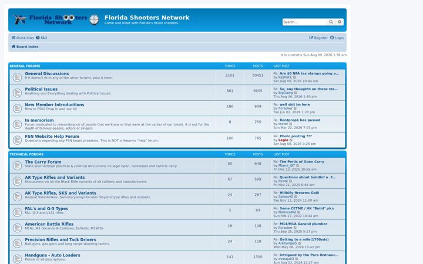View latest post icon next to NorincoKid
Viewport: 423px width, 264px height.
(298, 212)
